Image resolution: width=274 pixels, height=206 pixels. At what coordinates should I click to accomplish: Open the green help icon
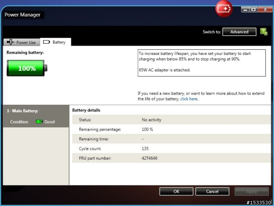click(264, 32)
